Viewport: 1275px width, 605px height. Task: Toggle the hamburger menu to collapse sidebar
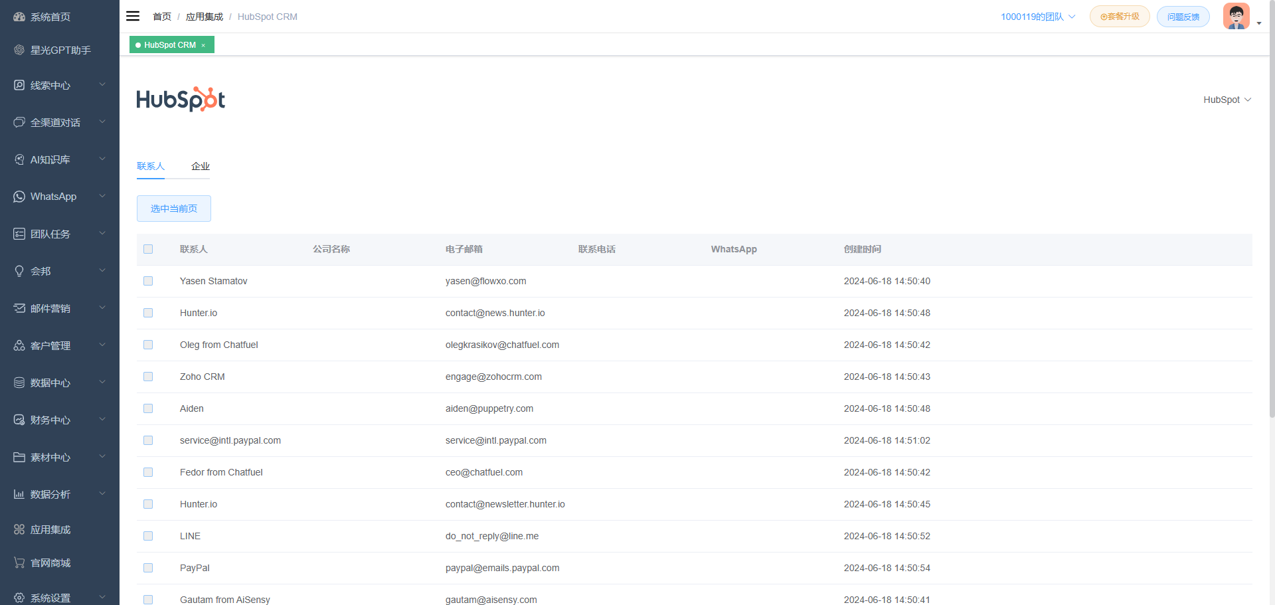click(133, 16)
